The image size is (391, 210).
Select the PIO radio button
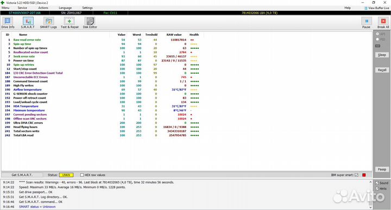tap(377, 40)
